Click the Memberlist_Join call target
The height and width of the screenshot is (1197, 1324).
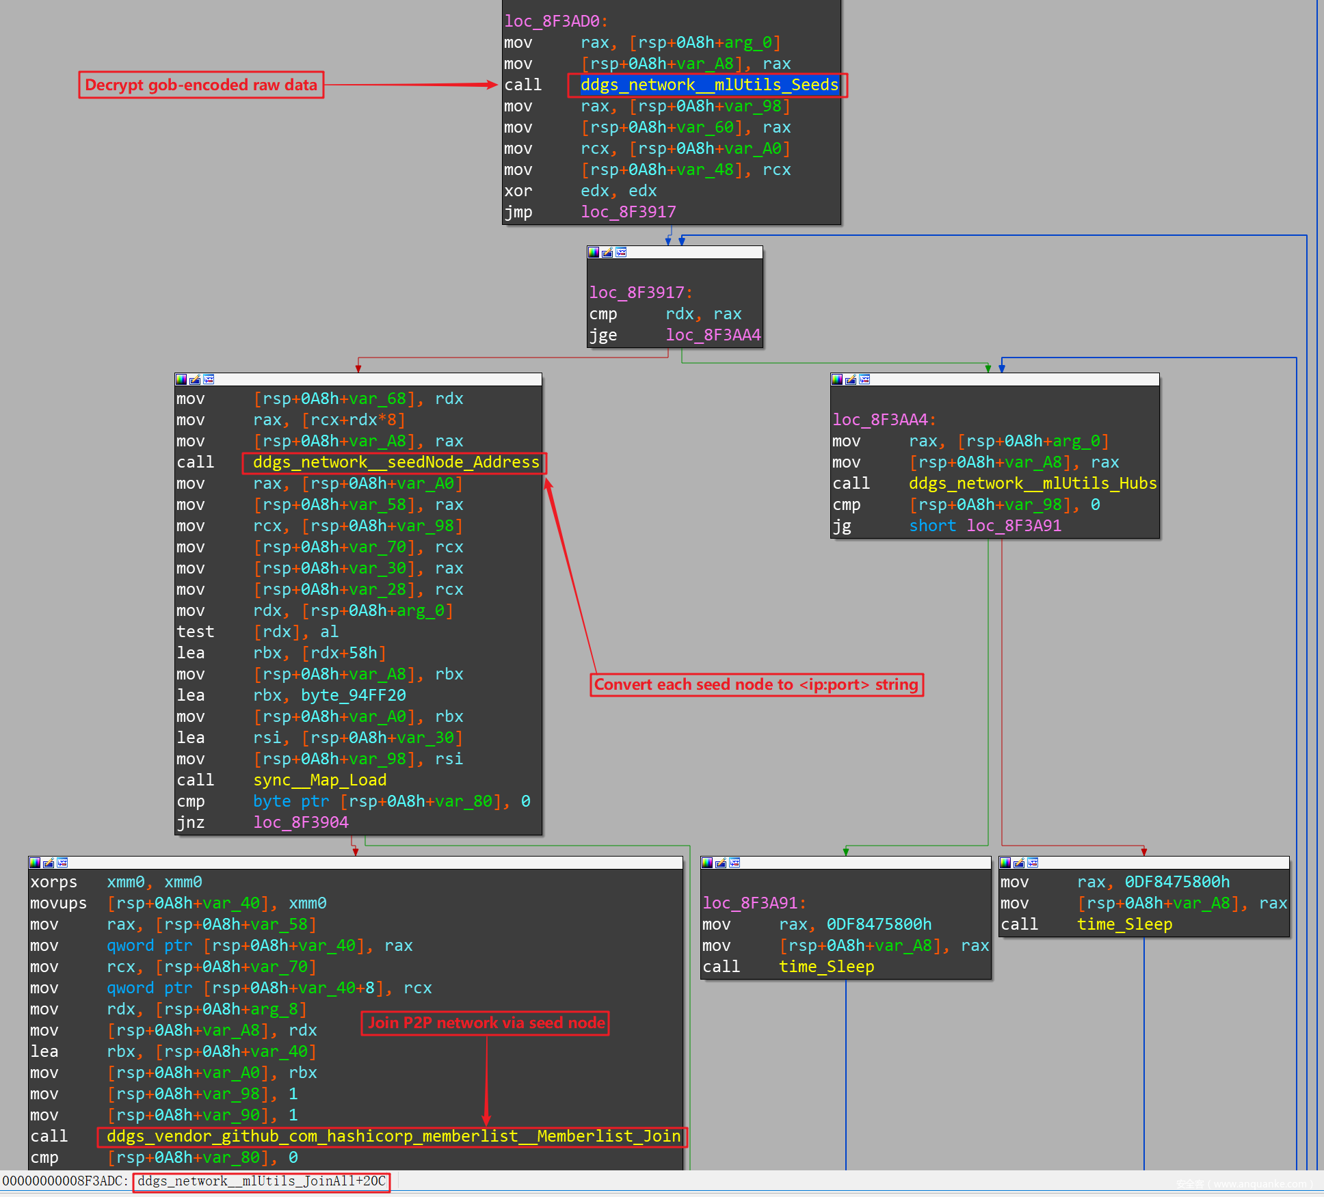click(x=393, y=1137)
